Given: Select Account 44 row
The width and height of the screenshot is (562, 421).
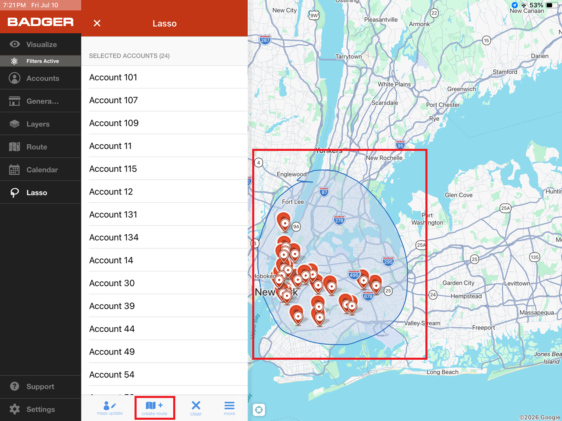Looking at the screenshot, I should tap(165, 329).
